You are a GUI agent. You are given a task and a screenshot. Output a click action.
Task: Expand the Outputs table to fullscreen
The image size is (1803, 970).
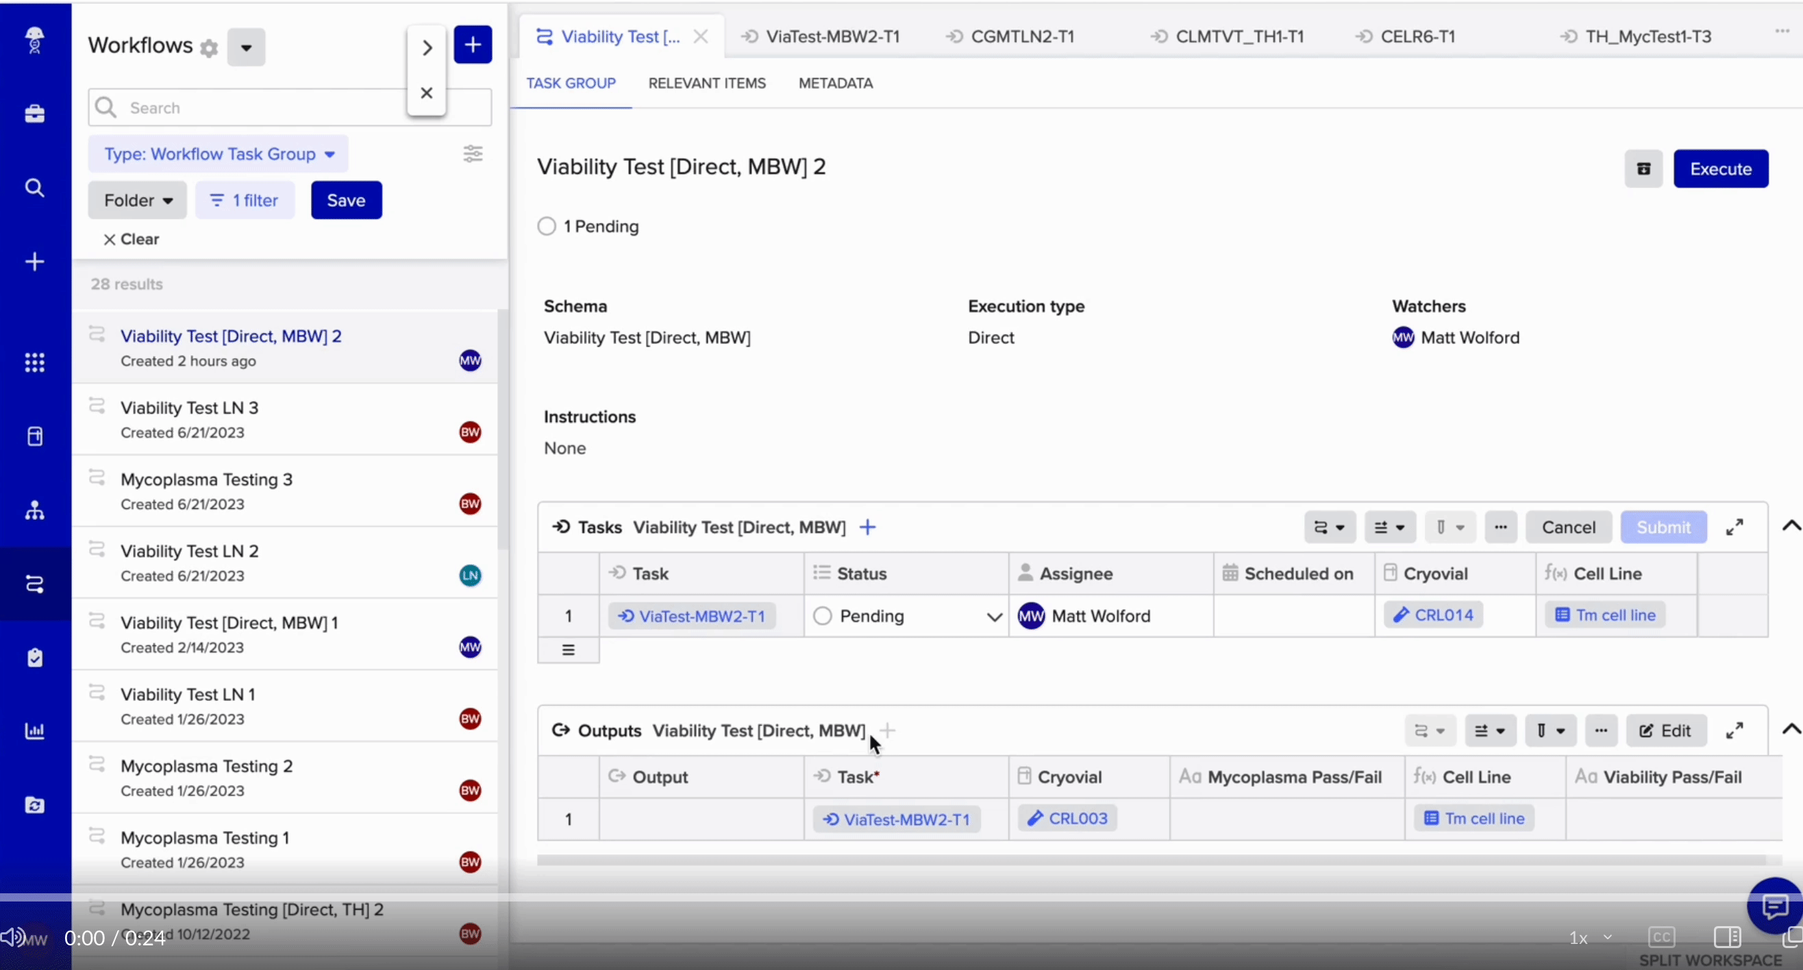click(1734, 731)
